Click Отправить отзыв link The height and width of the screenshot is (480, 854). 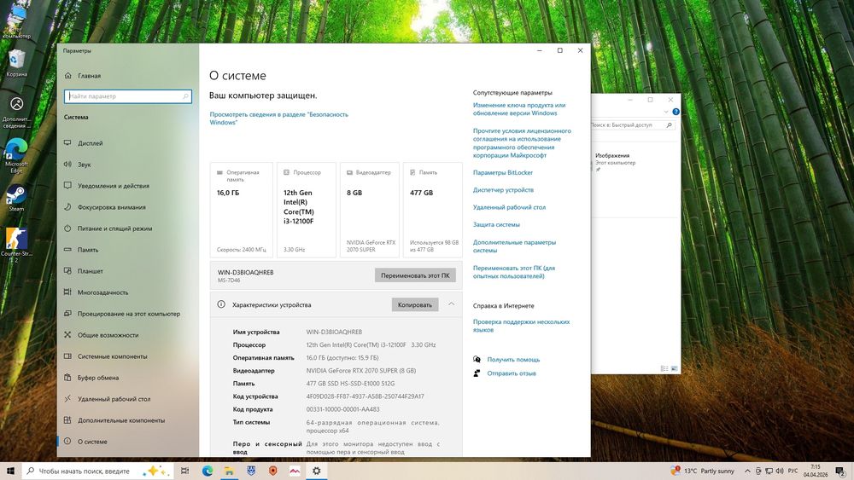512,373
